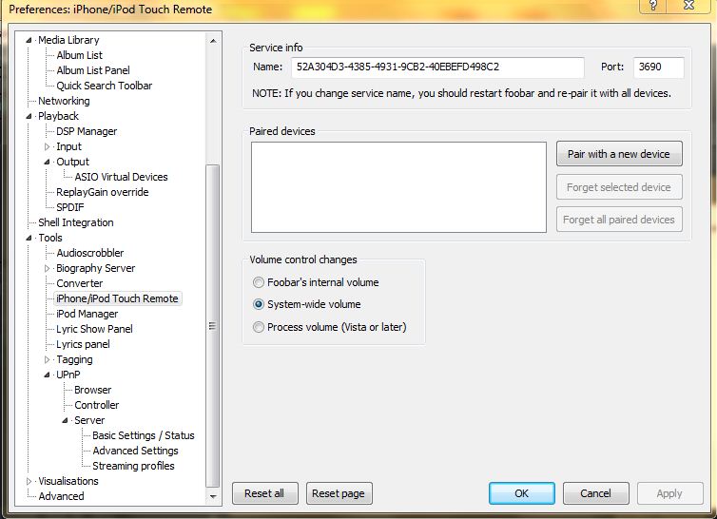Click the Apply button
This screenshot has width=717, height=519.
[x=669, y=493]
